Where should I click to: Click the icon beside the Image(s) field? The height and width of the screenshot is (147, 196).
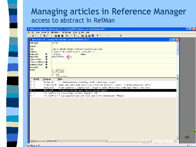[46, 67]
